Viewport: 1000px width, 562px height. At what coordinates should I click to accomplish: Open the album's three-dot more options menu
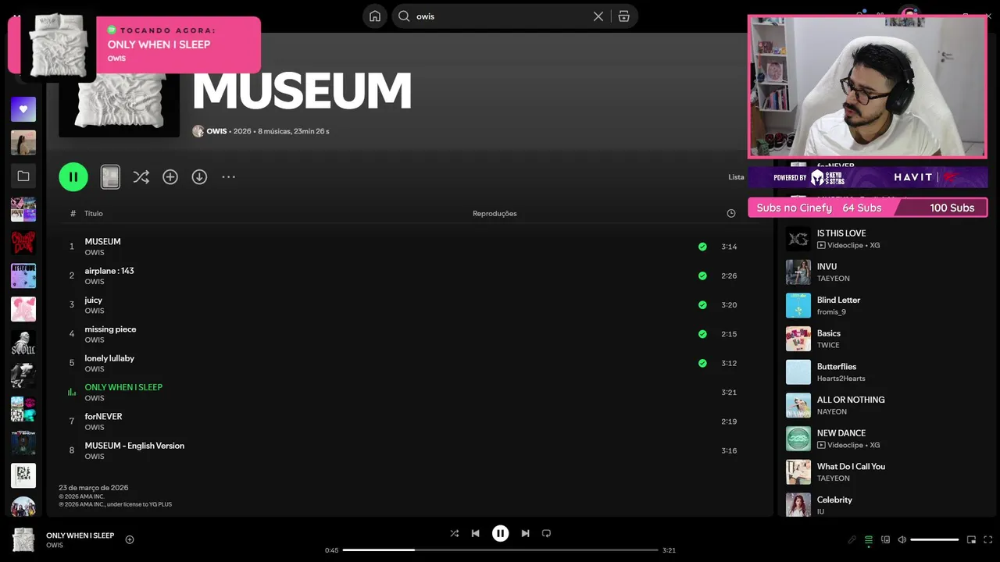[x=228, y=177]
